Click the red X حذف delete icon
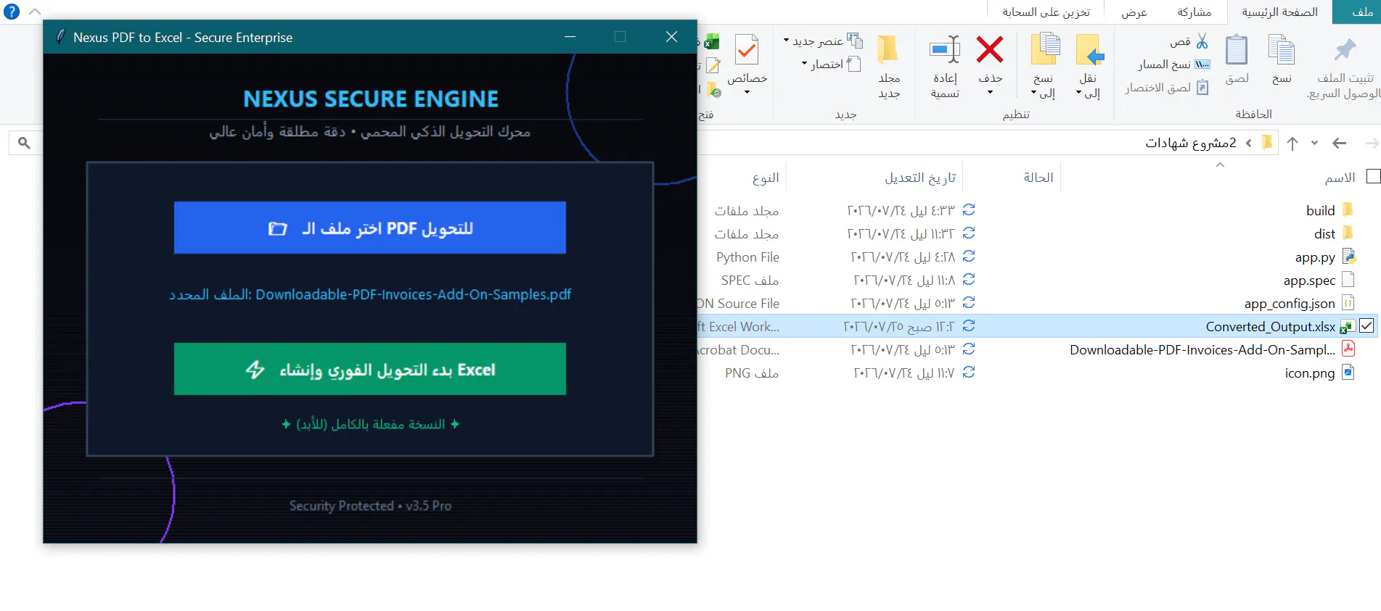 coord(990,50)
